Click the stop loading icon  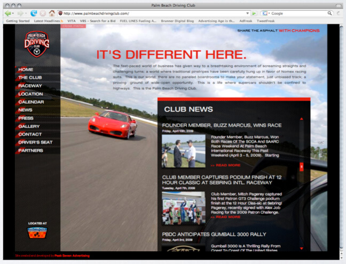[43, 13]
